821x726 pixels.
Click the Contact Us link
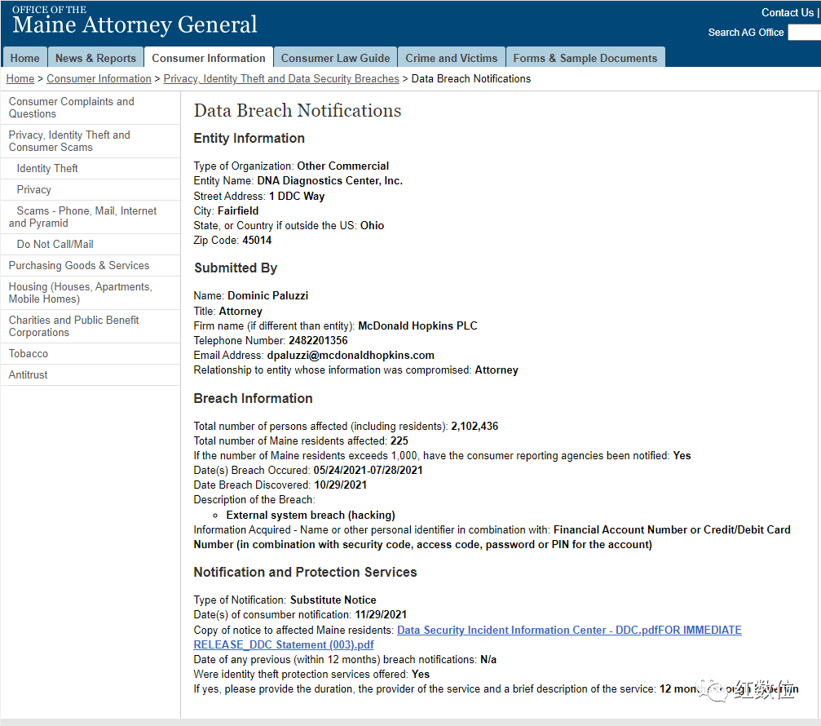tap(788, 12)
